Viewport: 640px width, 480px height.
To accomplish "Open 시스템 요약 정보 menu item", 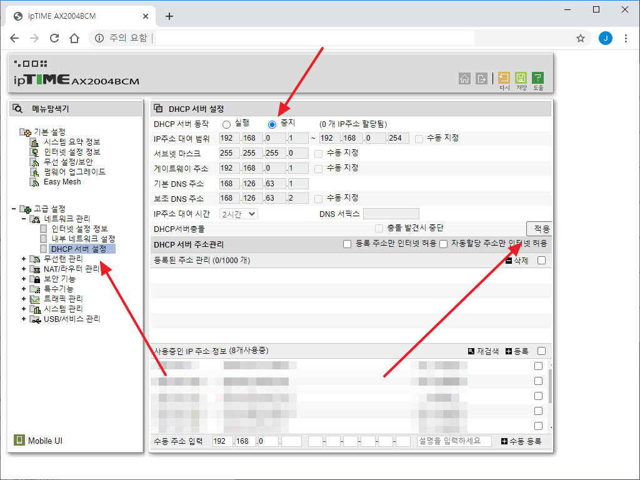I will pos(71,142).
